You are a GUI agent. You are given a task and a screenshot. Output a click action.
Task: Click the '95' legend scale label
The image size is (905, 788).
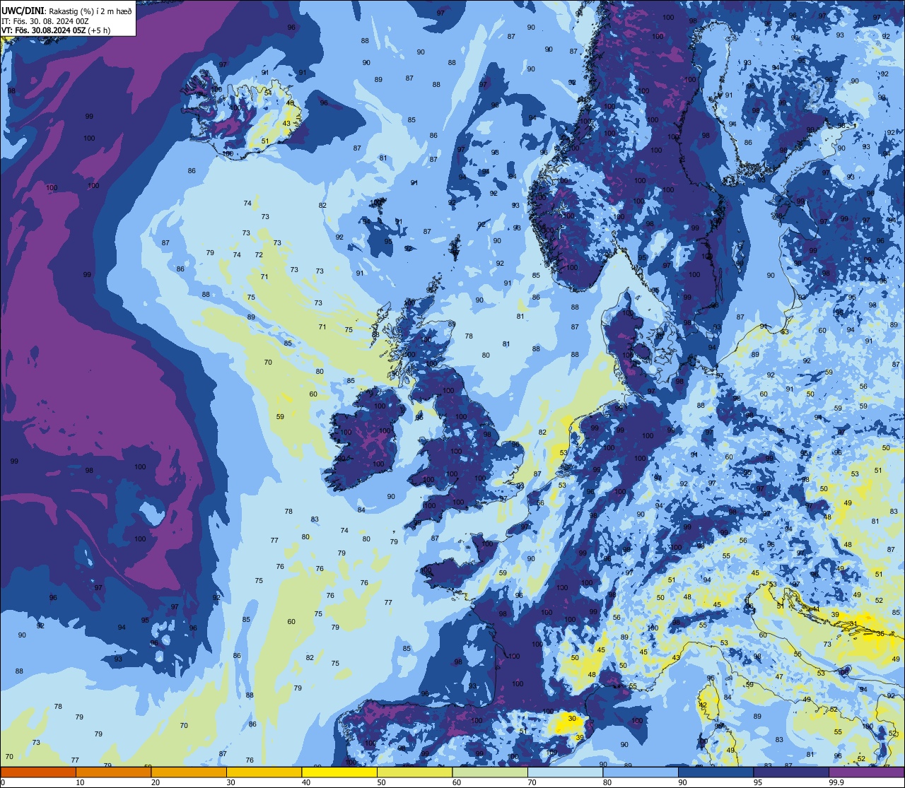pos(758,782)
